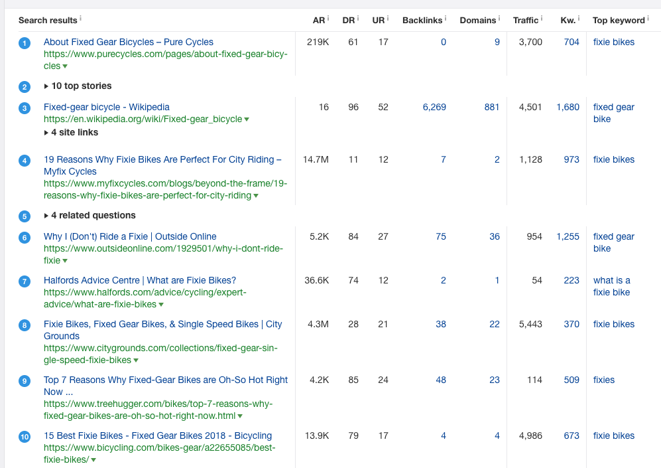Click the info icon next to UR
Screen dimensions: 661x468
pyautogui.click(x=388, y=18)
